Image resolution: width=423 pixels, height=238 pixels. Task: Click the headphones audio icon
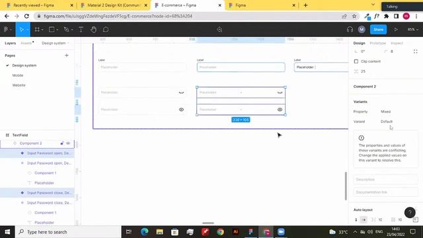(350, 29)
